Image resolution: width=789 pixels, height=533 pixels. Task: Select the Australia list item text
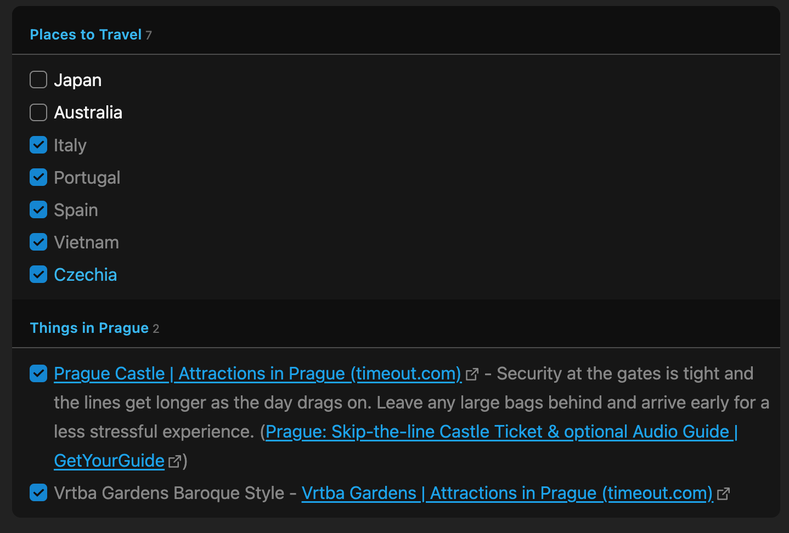(88, 112)
